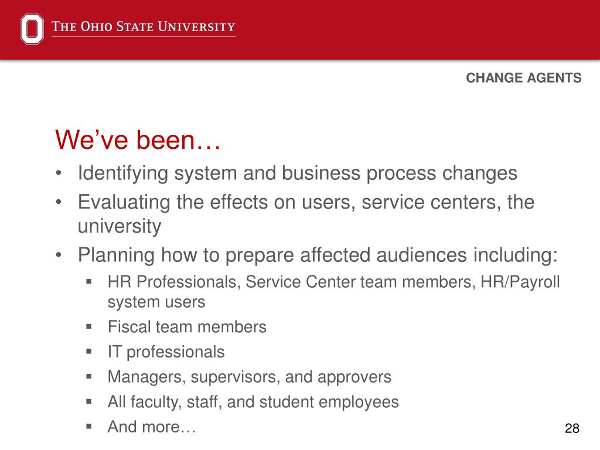The height and width of the screenshot is (450, 600).
Task: Click The Ohio State University wordmark
Action: 144,26
